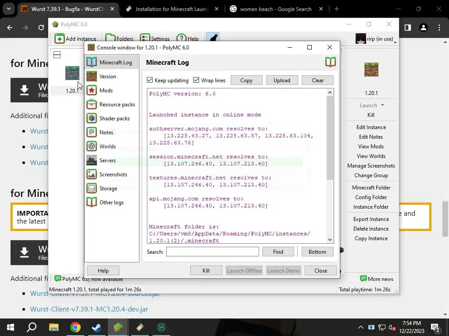
Task: Open Resource packs page
Action: coord(112,104)
